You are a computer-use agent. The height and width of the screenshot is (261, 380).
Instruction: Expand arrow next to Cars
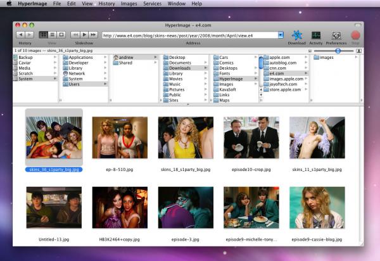[x=256, y=58]
